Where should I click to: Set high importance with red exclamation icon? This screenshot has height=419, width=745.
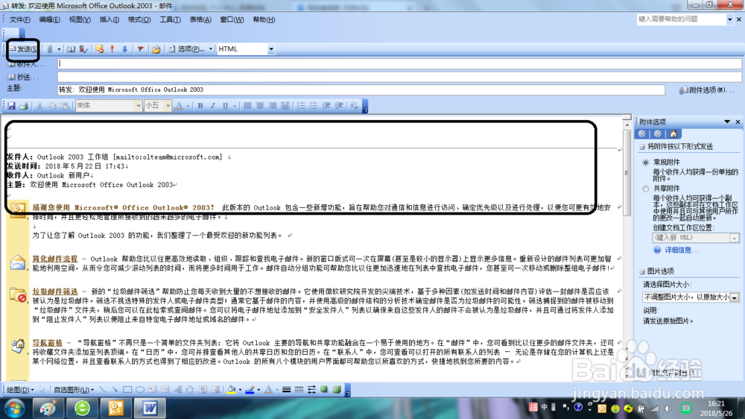[112, 49]
